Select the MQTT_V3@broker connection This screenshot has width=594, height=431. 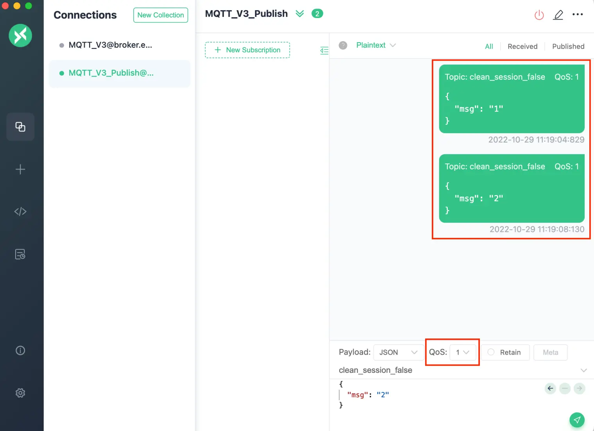111,45
